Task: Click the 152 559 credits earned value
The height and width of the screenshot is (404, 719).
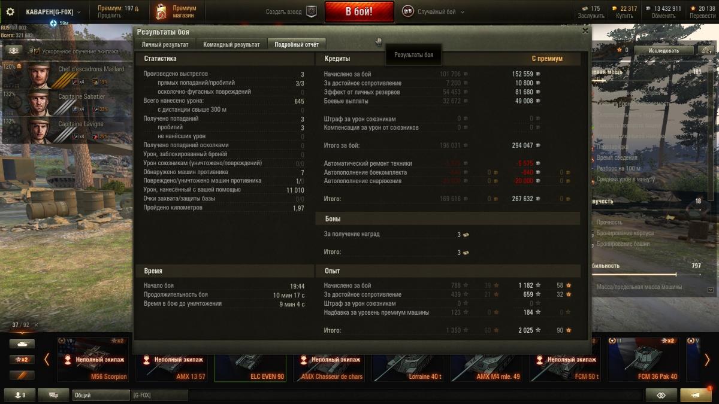Action: (x=522, y=74)
